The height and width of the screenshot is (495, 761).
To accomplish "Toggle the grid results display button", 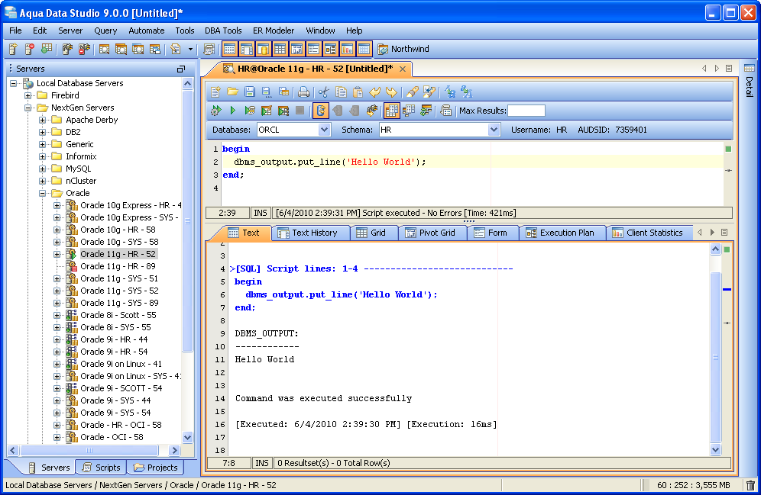I will [x=392, y=111].
